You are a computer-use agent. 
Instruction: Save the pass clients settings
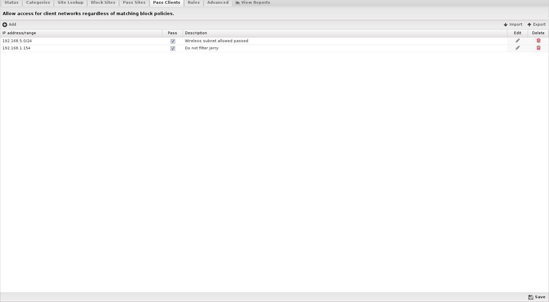537,297
